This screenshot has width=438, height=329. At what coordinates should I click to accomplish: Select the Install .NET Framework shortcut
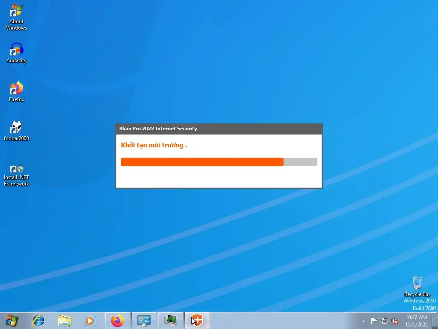[x=17, y=176]
